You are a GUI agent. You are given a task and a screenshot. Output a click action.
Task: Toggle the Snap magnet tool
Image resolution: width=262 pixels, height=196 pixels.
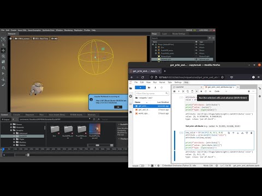coord(3,68)
